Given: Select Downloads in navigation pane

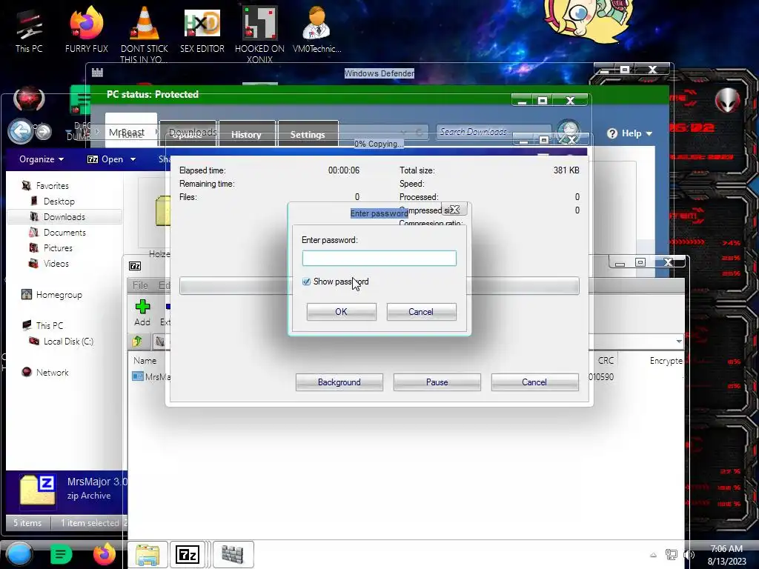Looking at the screenshot, I should tap(64, 217).
